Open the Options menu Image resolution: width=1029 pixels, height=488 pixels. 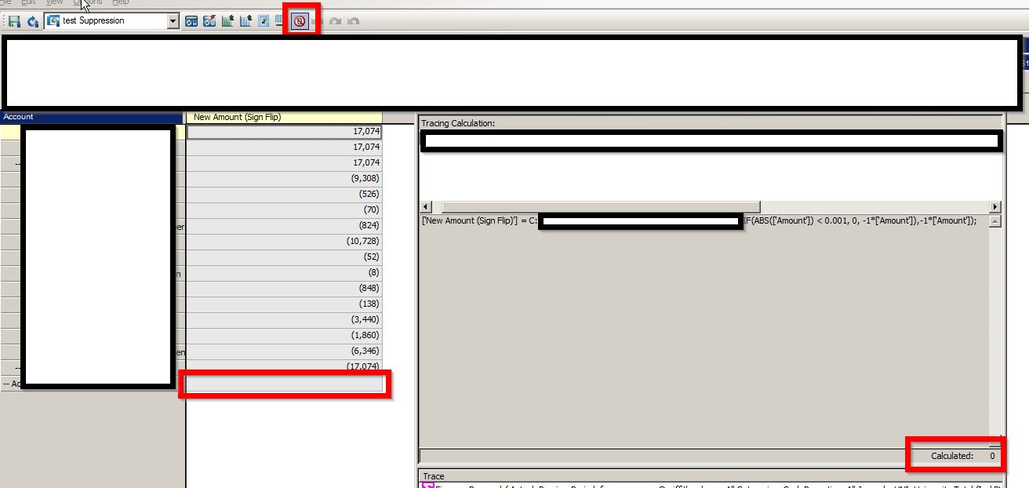[x=88, y=2]
